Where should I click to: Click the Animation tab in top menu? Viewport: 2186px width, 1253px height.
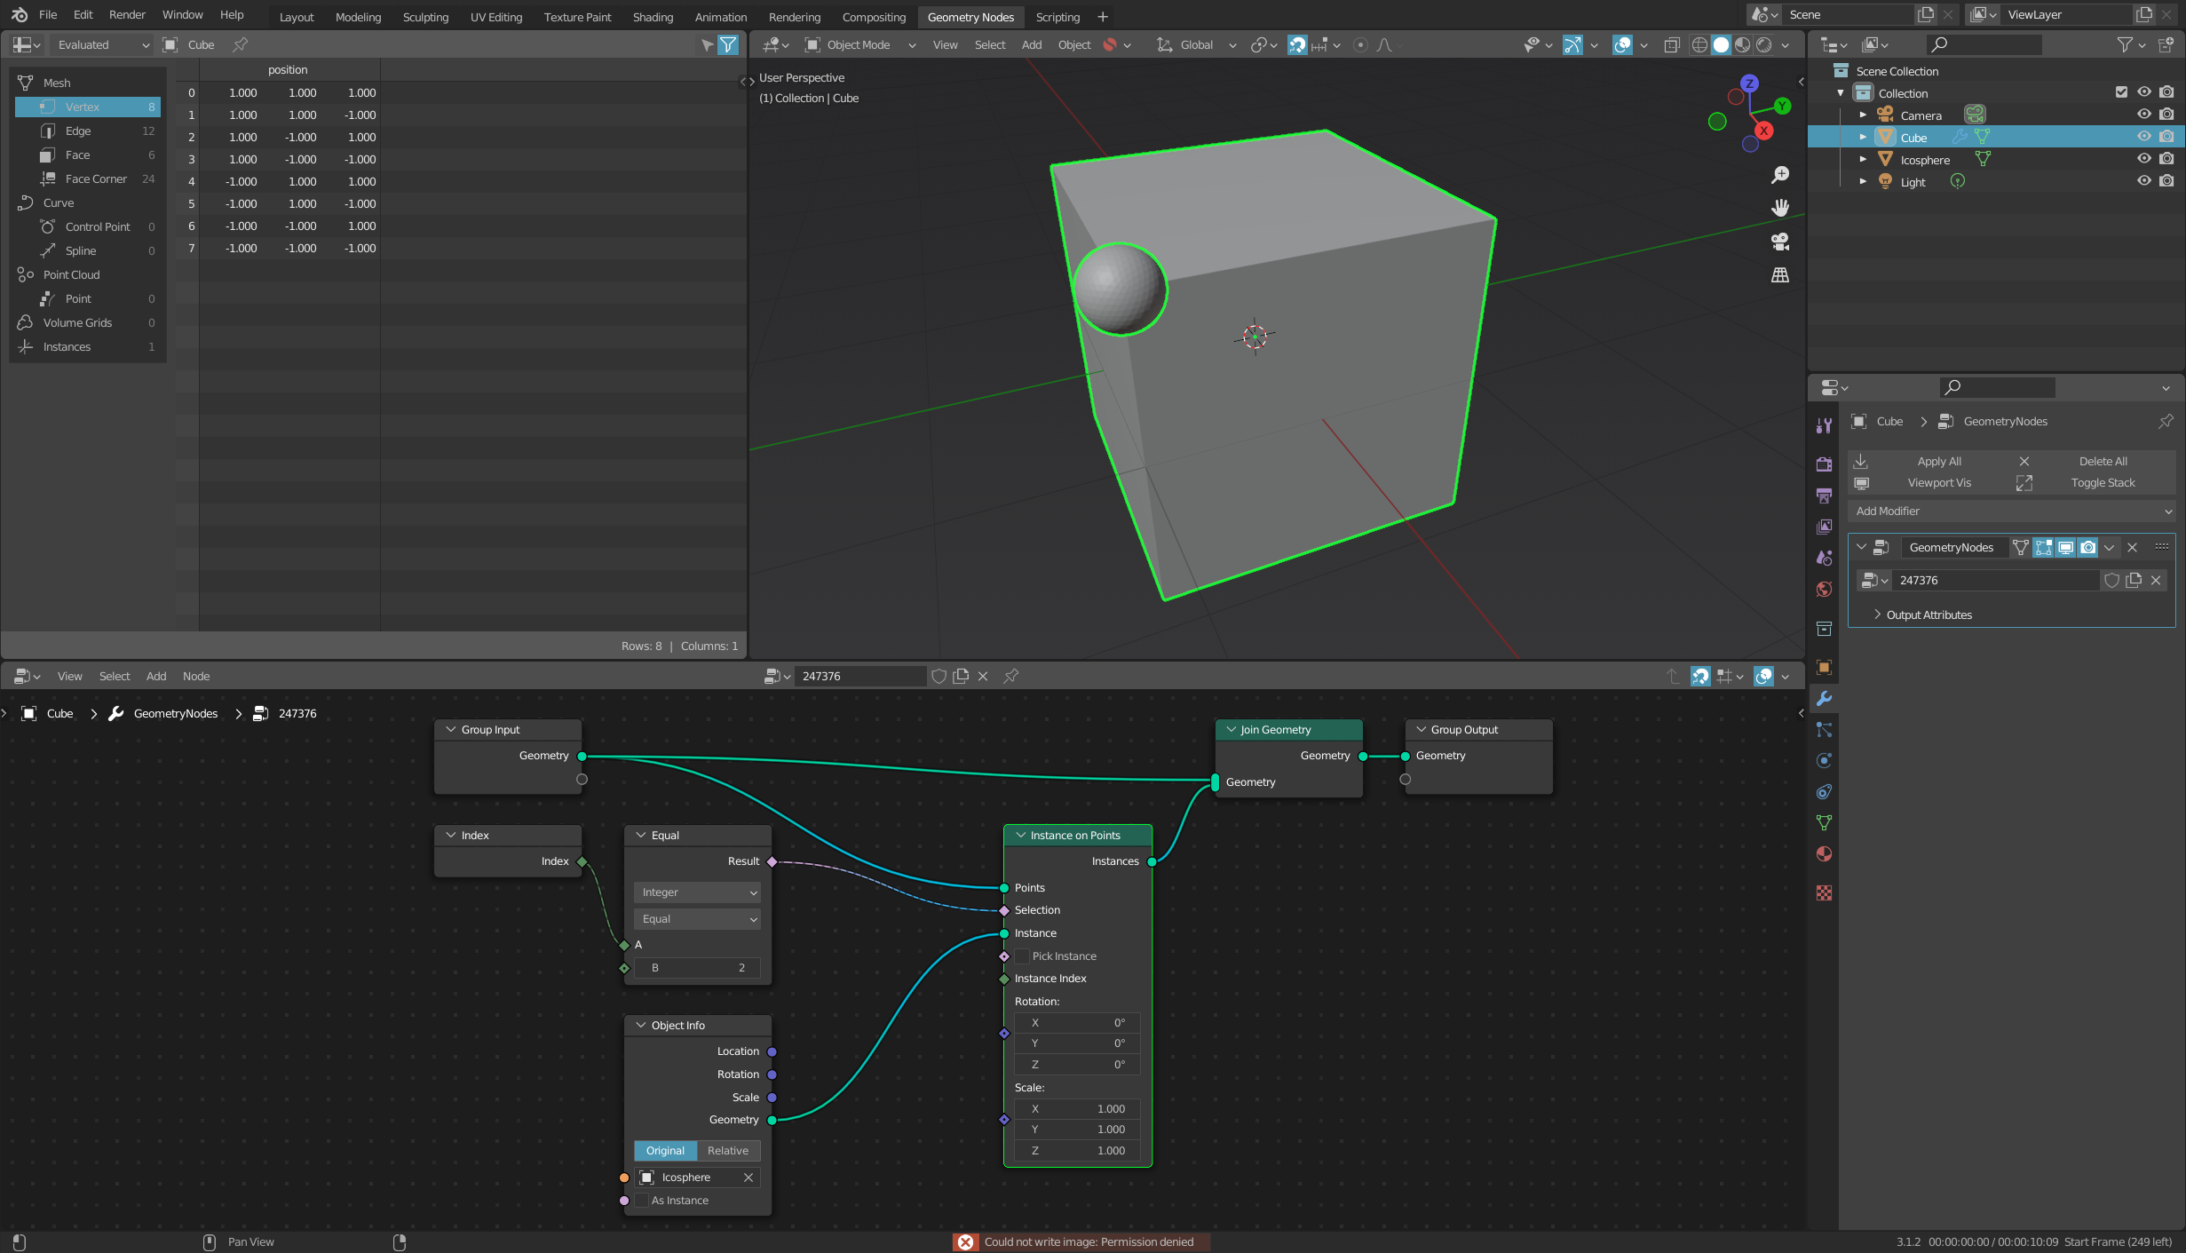point(721,17)
